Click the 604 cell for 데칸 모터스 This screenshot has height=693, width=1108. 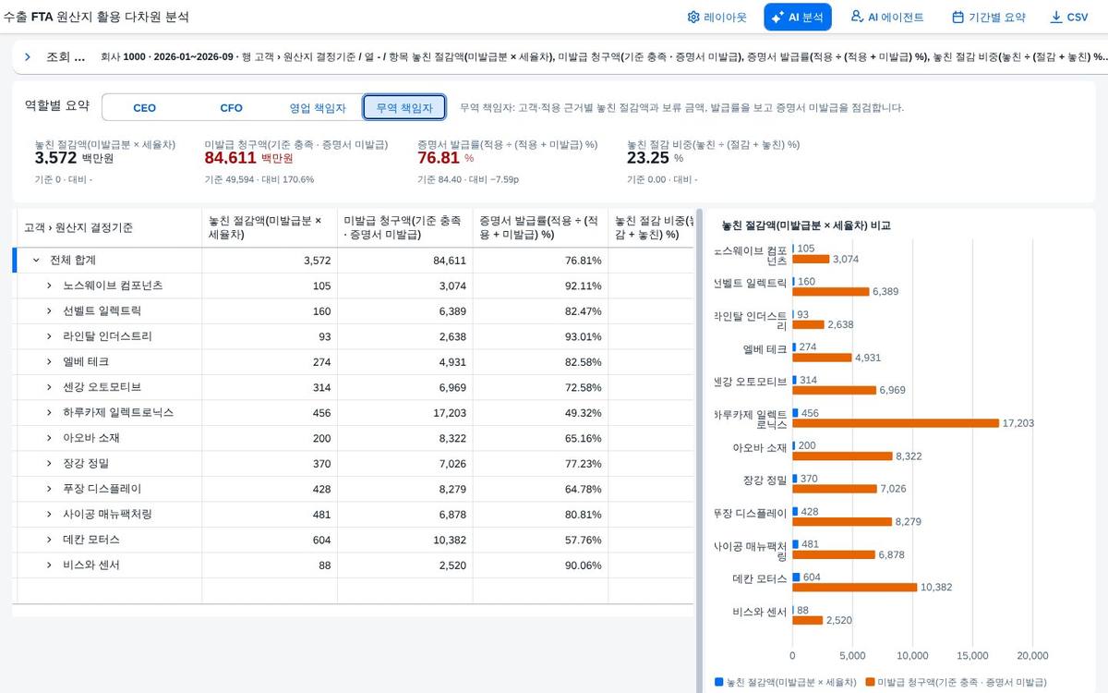coord(270,540)
